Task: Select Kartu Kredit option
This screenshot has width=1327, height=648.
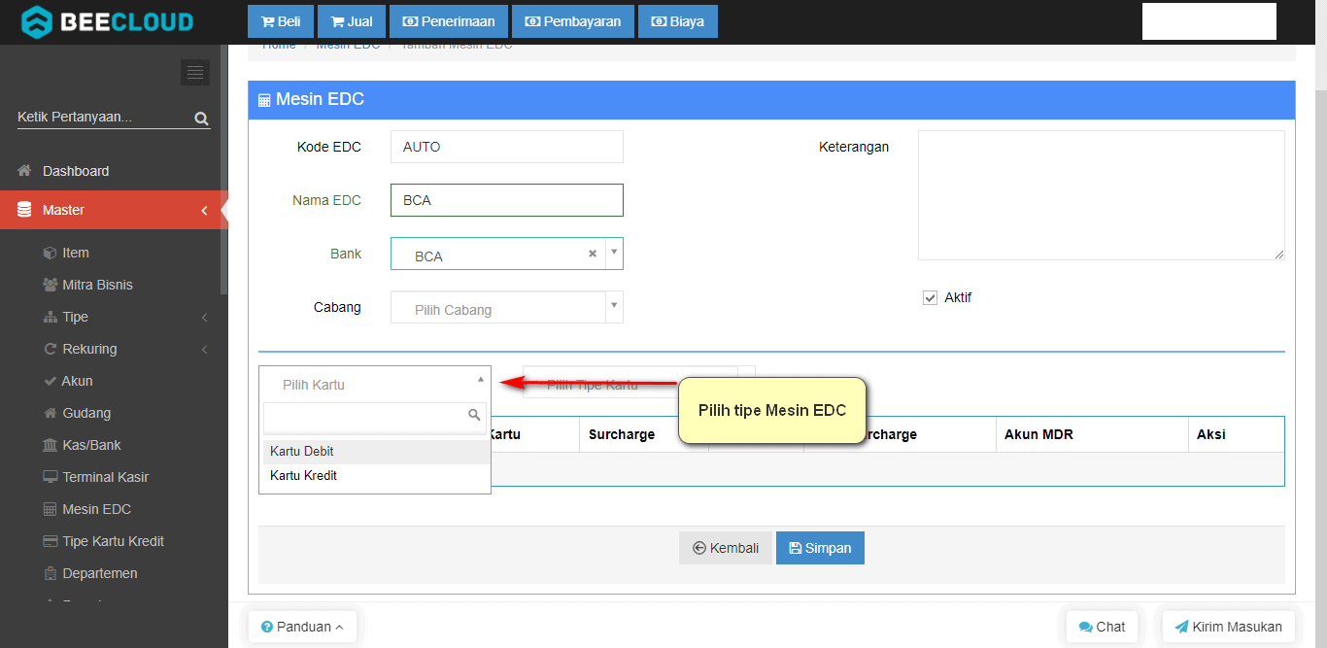Action: coord(376,476)
